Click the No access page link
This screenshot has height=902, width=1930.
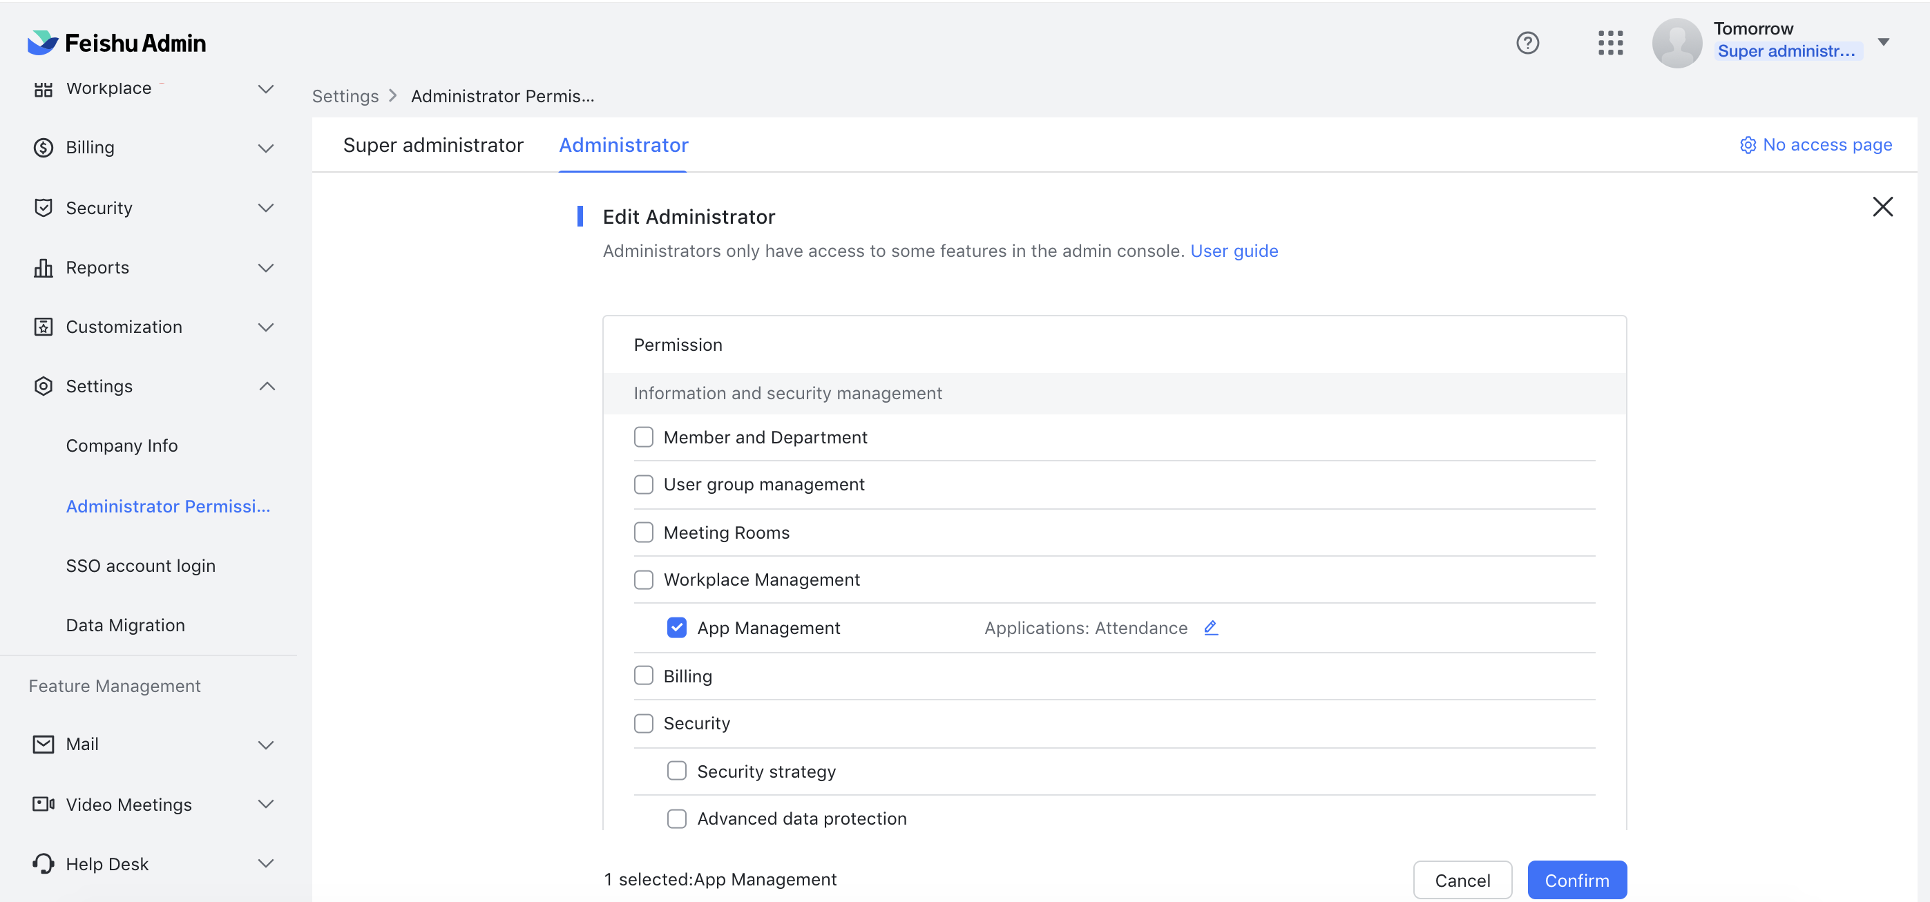[1827, 144]
